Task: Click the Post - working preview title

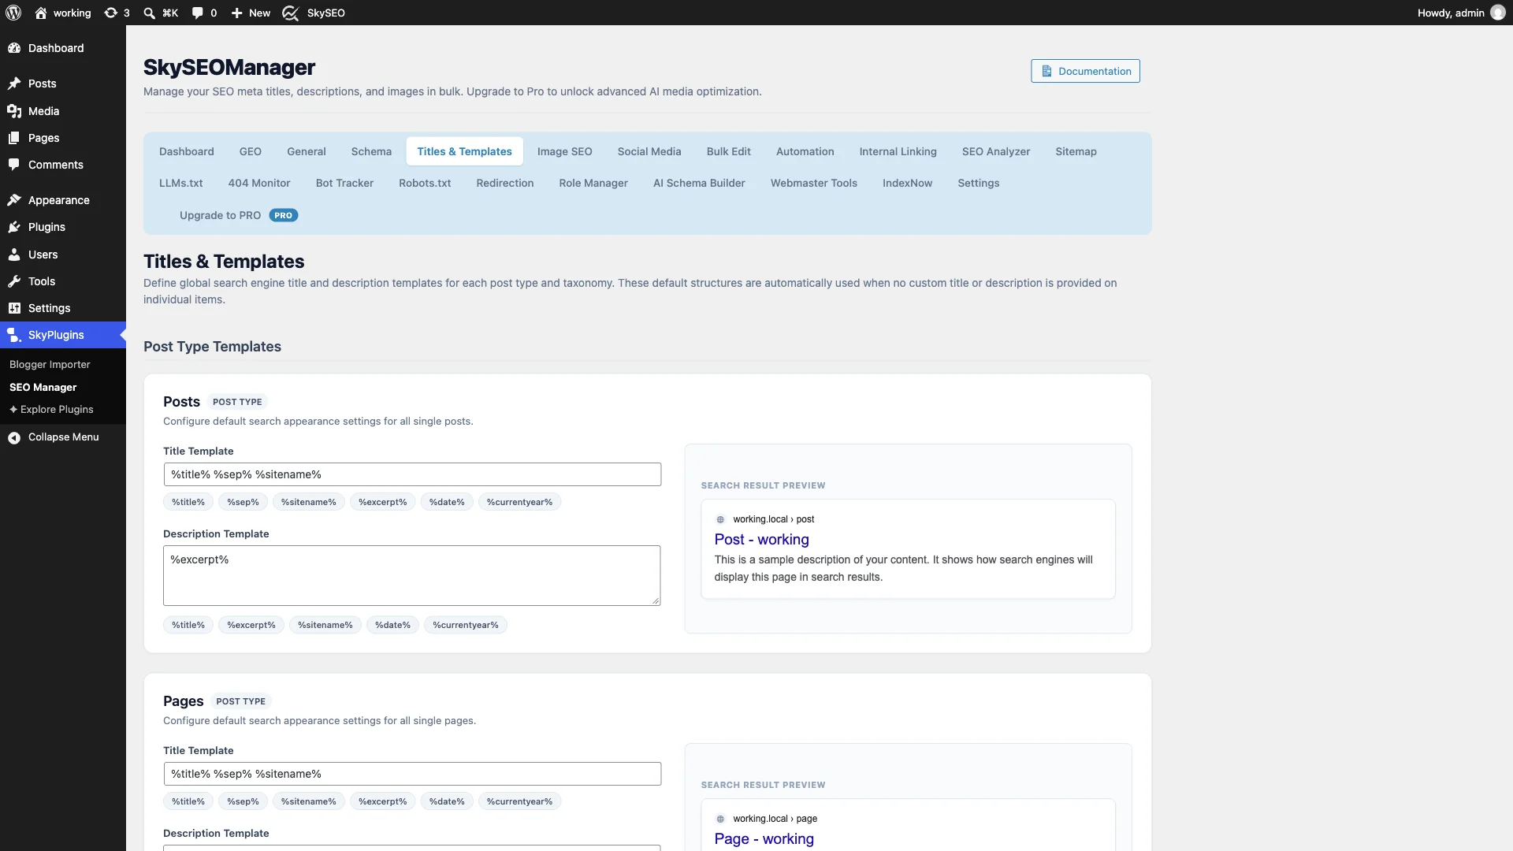Action: point(761,540)
